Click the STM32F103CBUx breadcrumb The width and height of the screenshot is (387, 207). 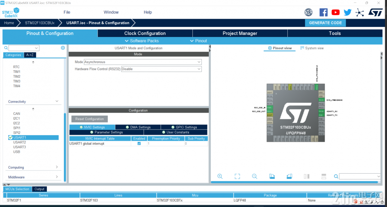[39, 23]
